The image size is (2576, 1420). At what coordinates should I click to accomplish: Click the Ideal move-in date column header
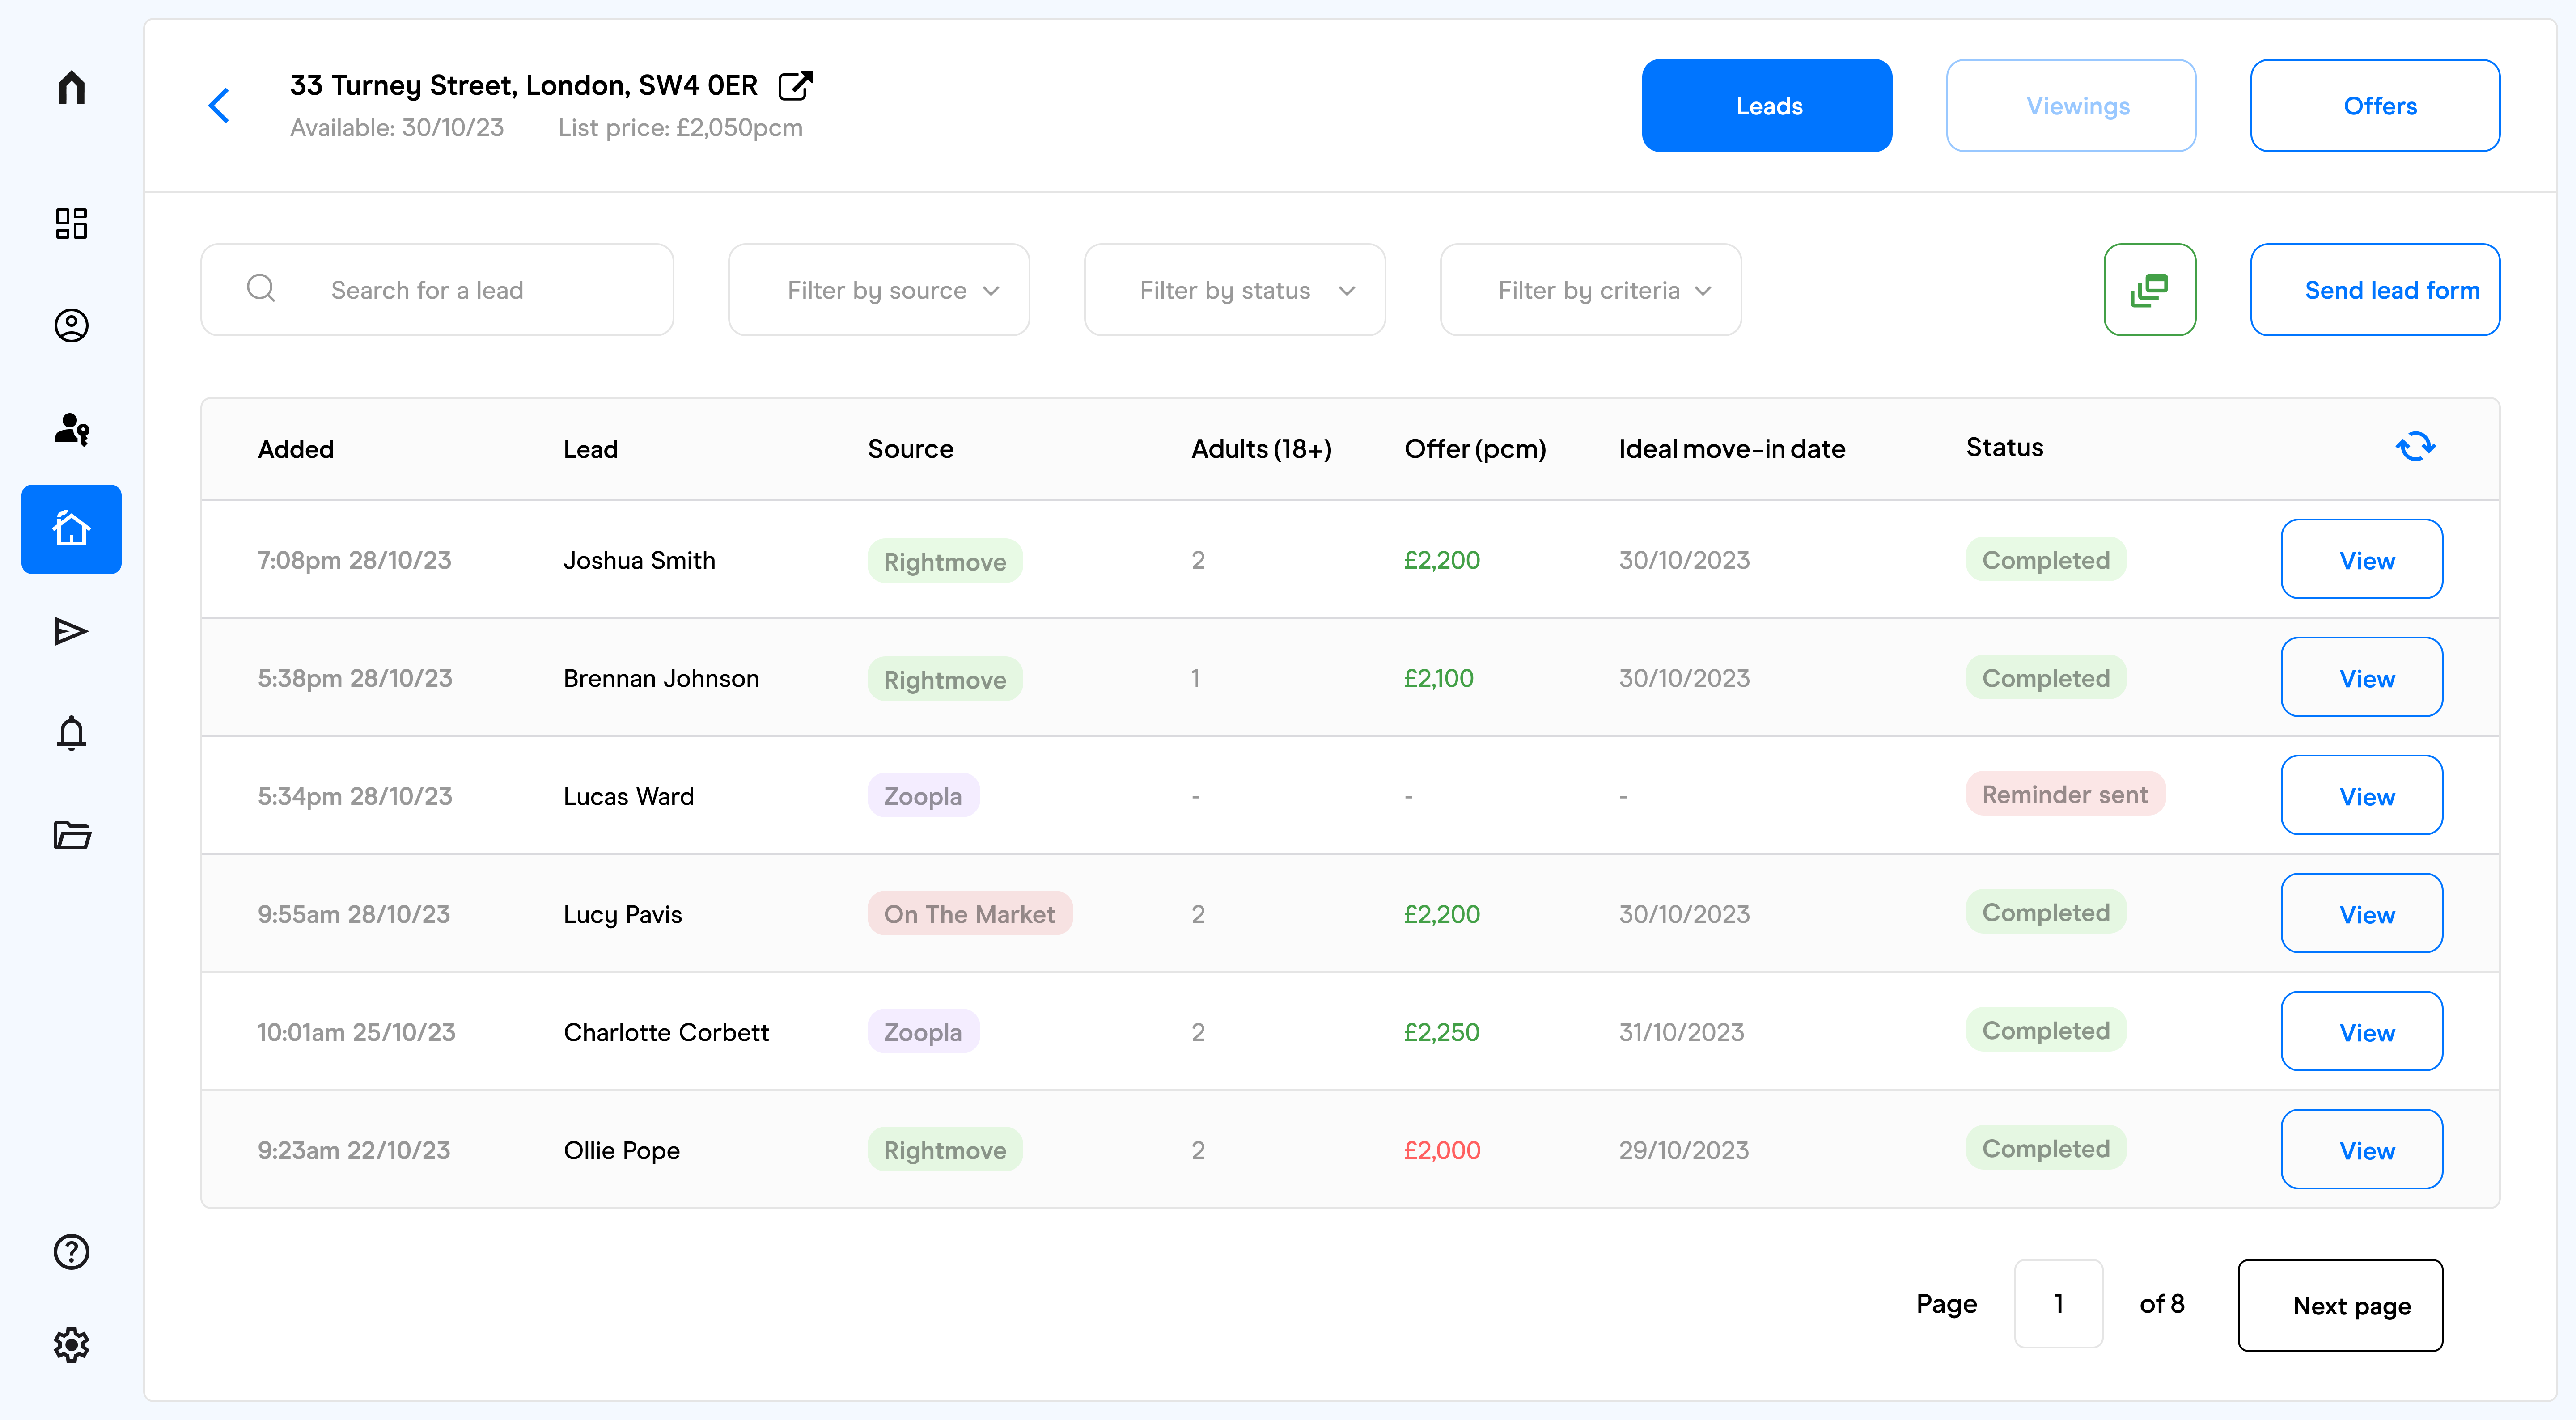[x=1732, y=449]
